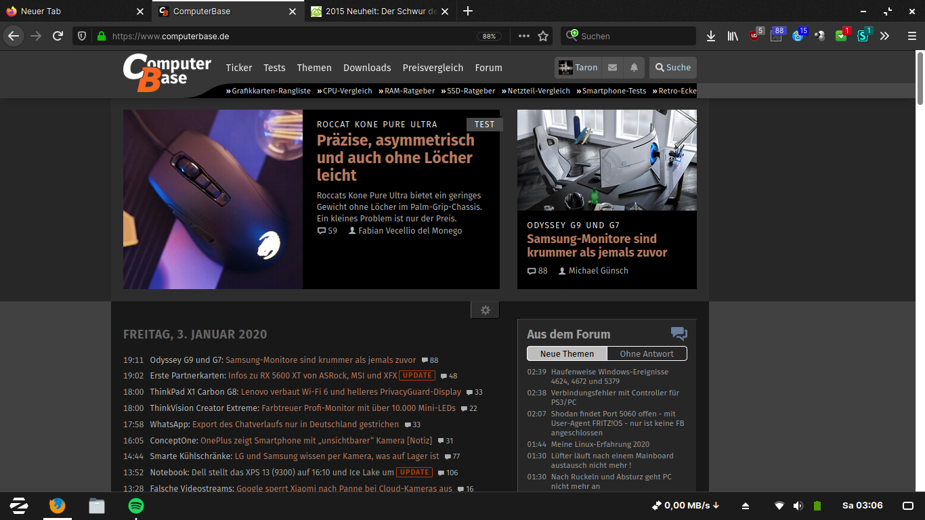Bookmark this page with the star icon
Screen dimensions: 925x520
coord(543,36)
